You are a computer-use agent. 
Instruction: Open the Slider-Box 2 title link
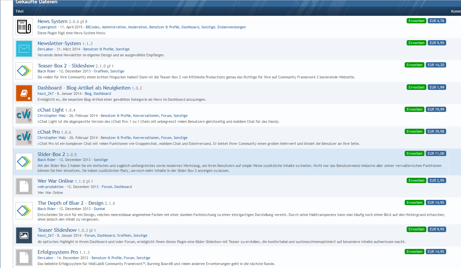(51, 154)
